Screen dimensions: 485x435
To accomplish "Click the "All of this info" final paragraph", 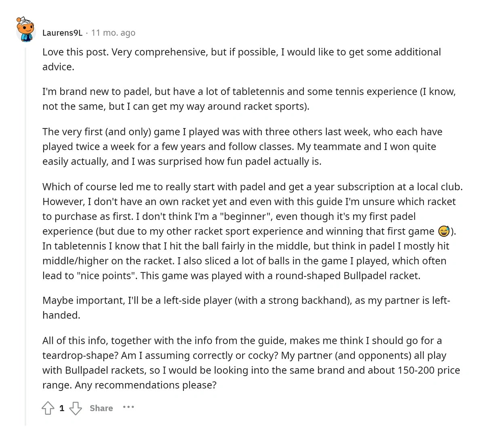I will click(x=251, y=363).
